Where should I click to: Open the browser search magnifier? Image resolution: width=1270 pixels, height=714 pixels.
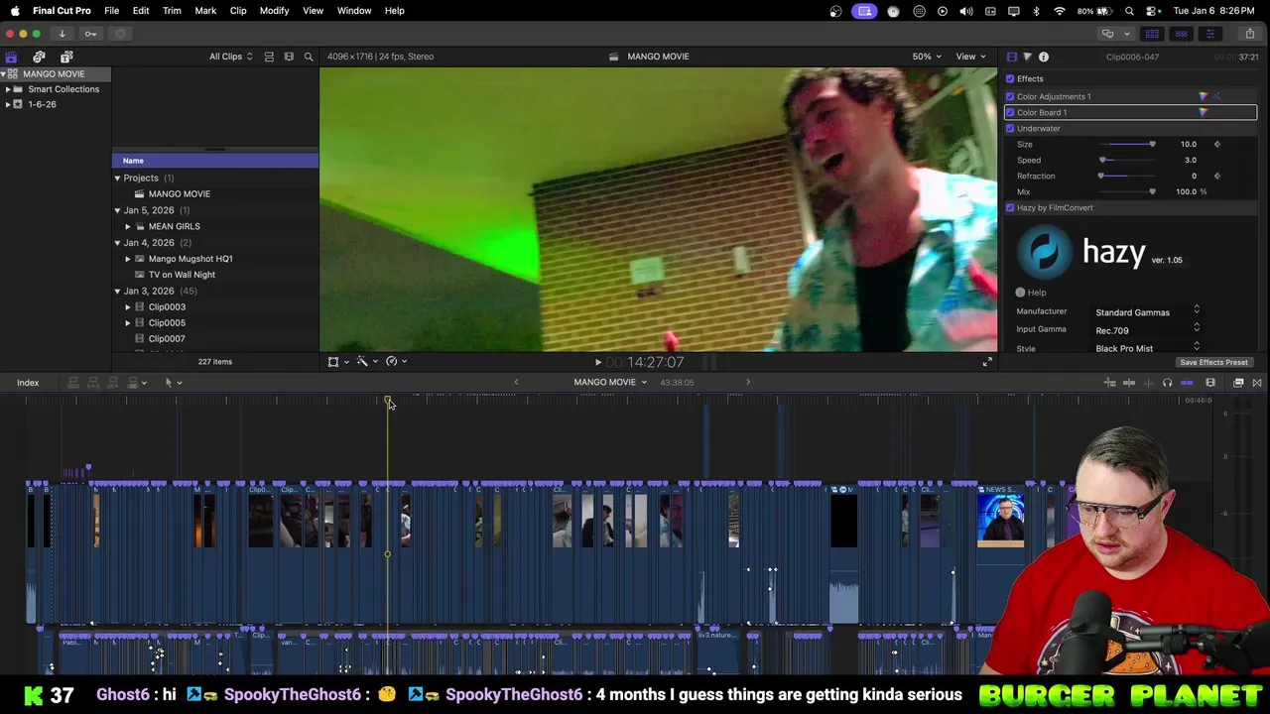tap(309, 57)
